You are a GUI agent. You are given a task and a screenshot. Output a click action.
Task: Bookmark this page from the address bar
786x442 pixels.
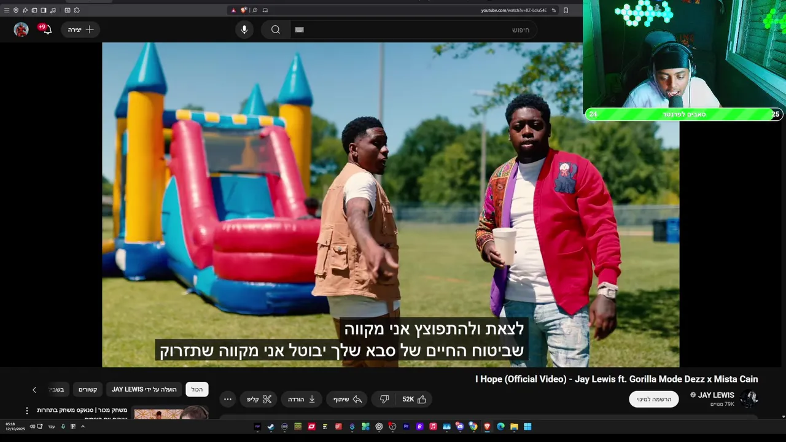pyautogui.click(x=566, y=10)
